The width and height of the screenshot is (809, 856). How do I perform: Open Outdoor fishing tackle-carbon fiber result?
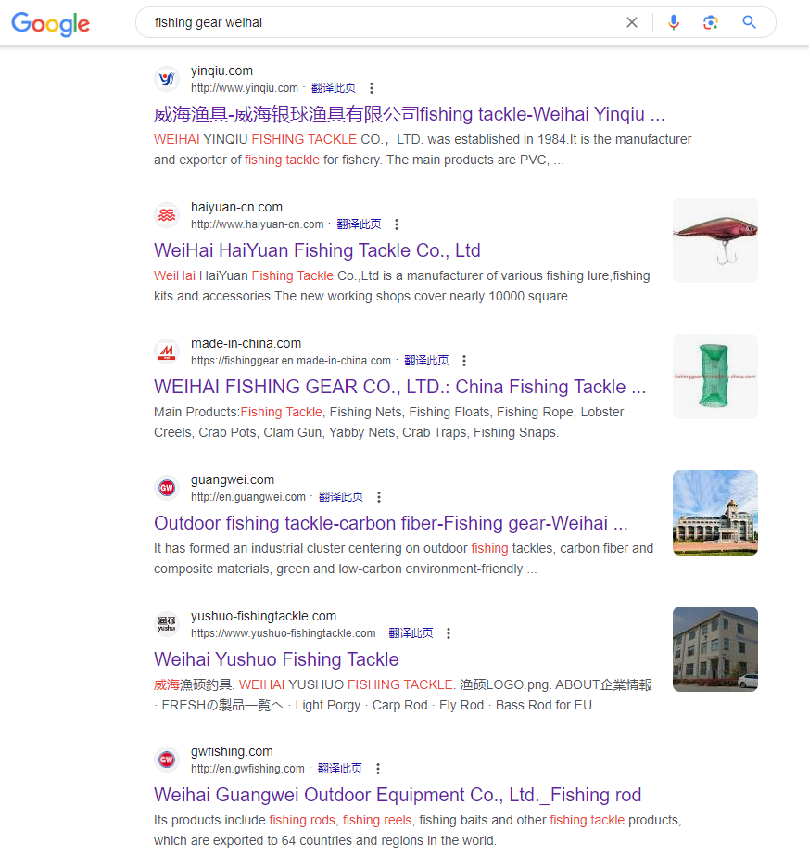click(x=390, y=524)
